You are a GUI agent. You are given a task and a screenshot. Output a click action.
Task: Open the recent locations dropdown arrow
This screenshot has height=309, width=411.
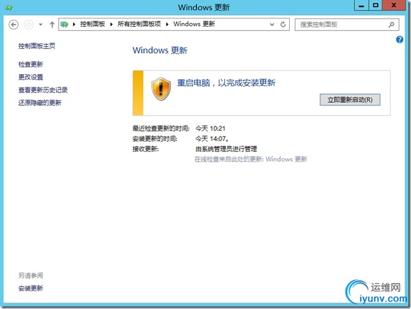41,25
